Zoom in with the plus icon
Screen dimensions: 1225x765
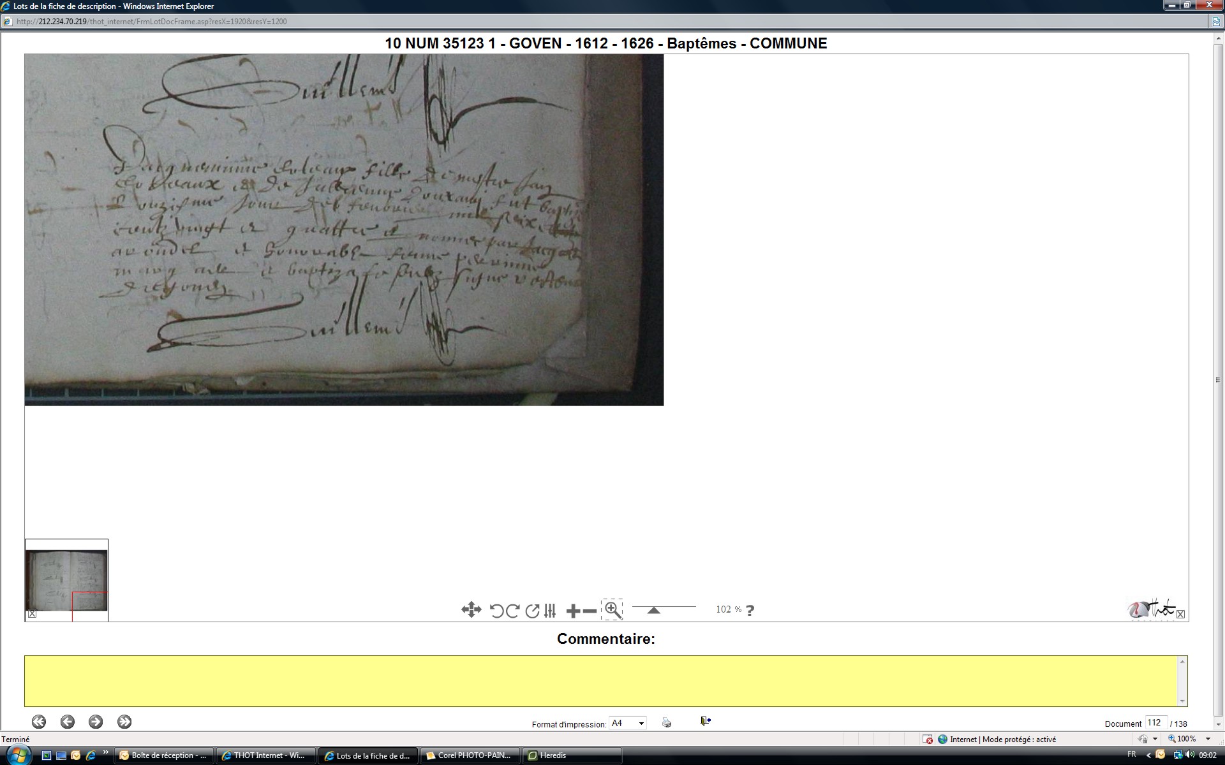tap(572, 611)
